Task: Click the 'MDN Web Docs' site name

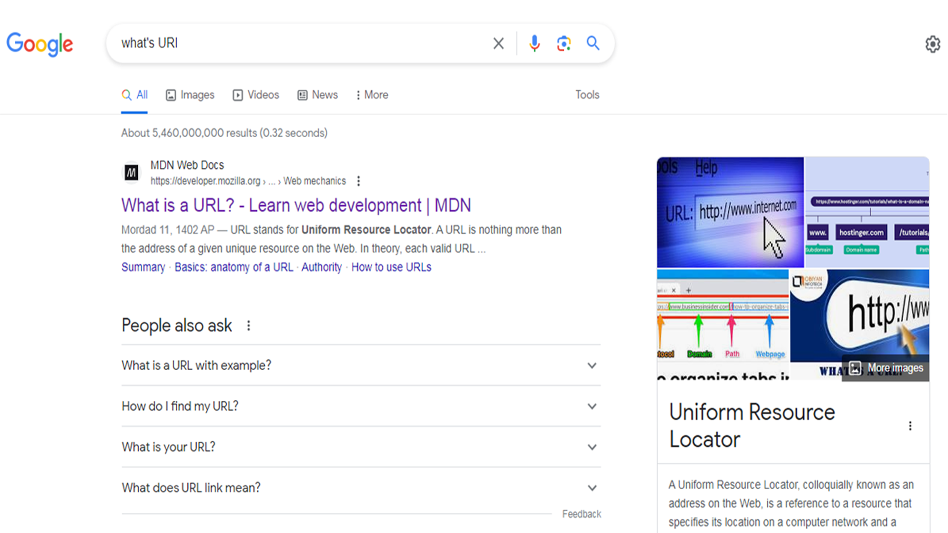Action: pos(187,165)
